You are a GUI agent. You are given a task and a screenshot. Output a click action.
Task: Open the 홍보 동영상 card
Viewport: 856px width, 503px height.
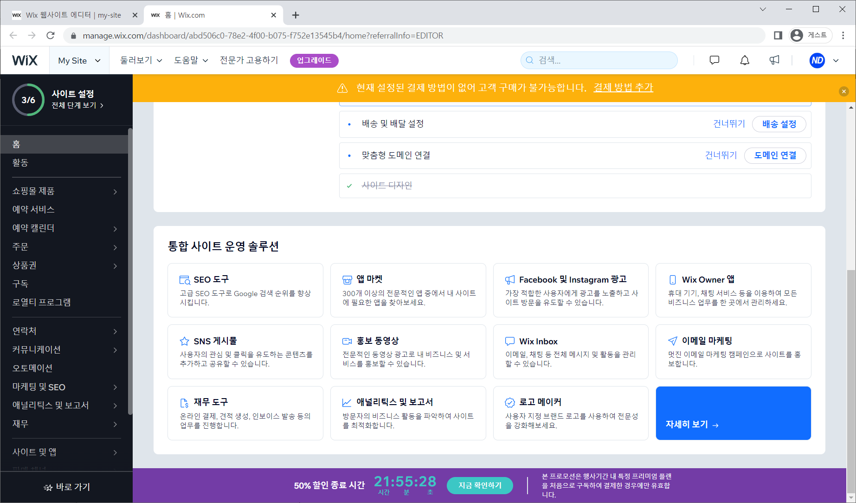pos(408,352)
